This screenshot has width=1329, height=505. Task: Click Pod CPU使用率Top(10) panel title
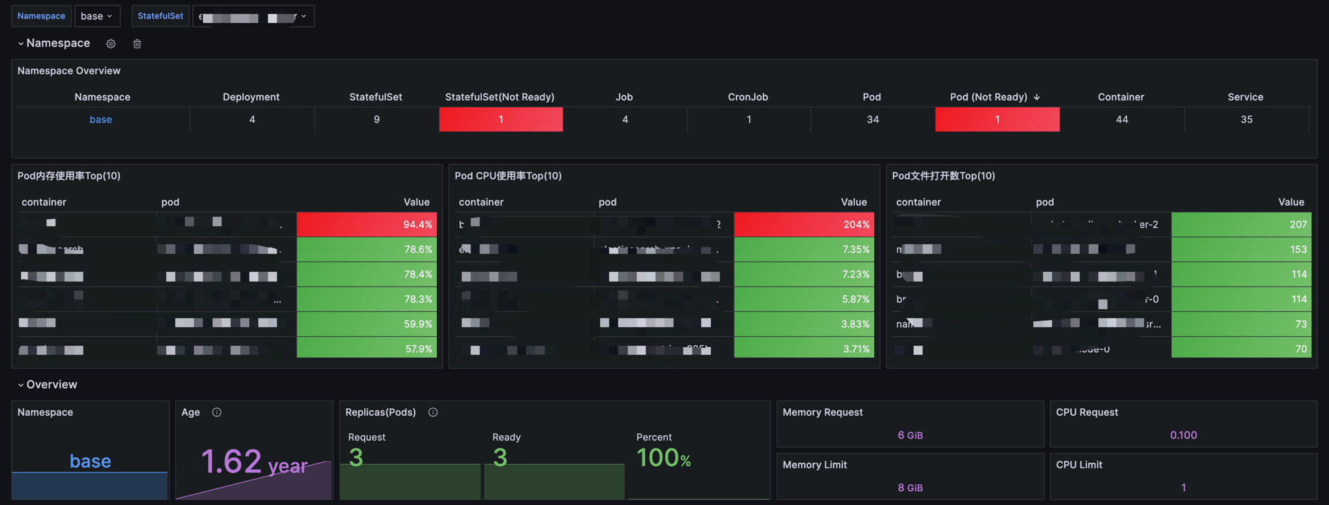click(x=508, y=176)
